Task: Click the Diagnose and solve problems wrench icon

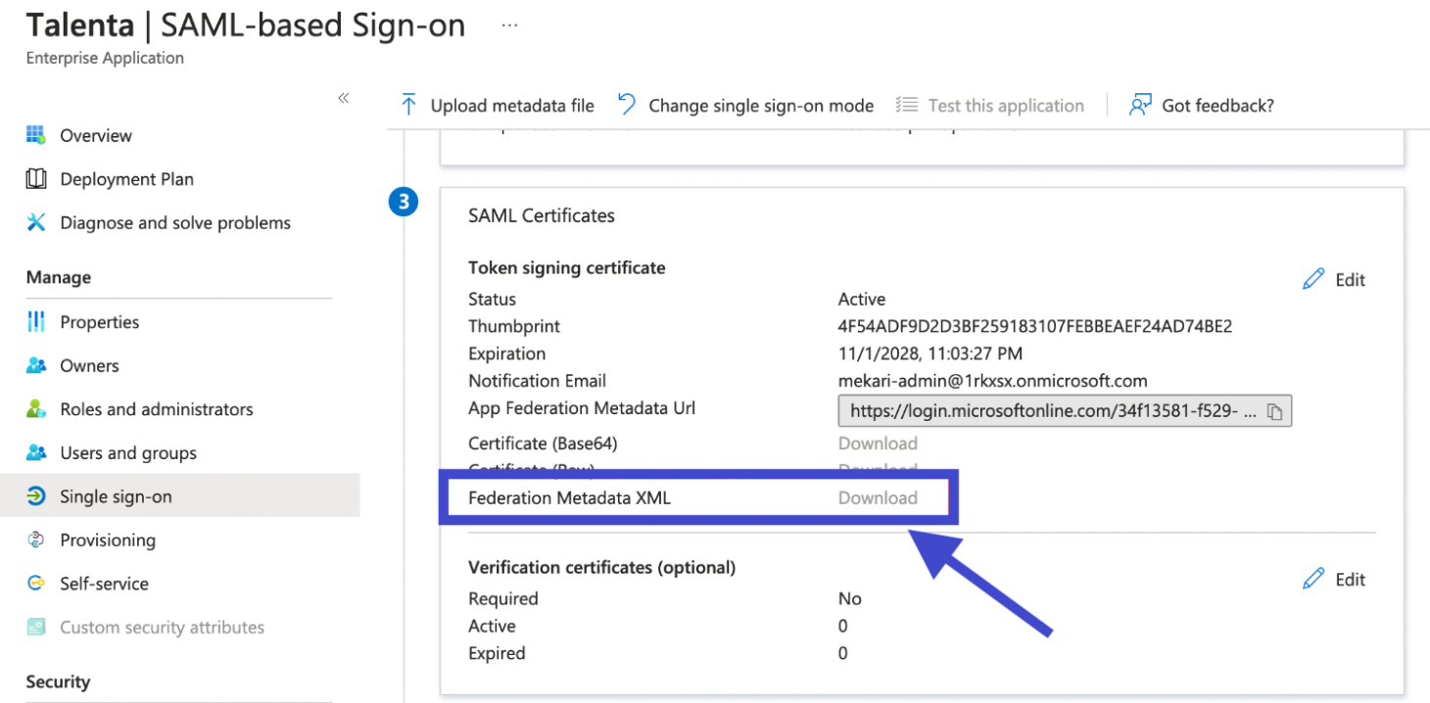Action: [x=36, y=222]
